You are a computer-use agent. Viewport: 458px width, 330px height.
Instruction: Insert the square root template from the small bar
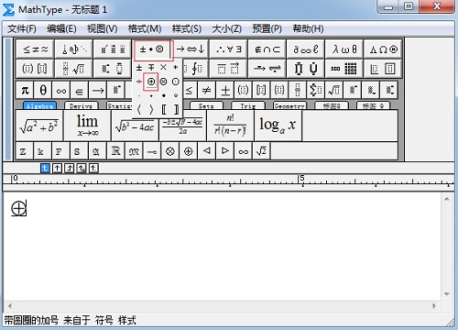(334, 90)
